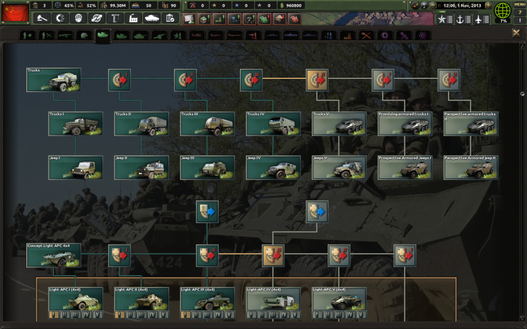Open the Trade arrows button
Viewport: 527px width, 329px height.
(97, 18)
